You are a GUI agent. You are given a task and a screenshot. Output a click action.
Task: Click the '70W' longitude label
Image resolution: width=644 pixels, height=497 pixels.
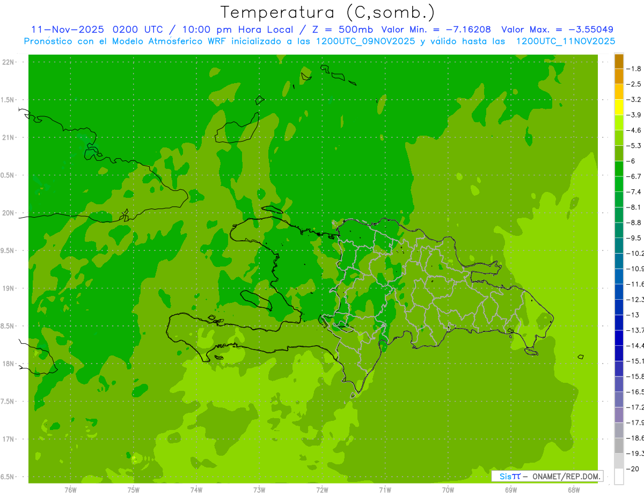point(448,489)
